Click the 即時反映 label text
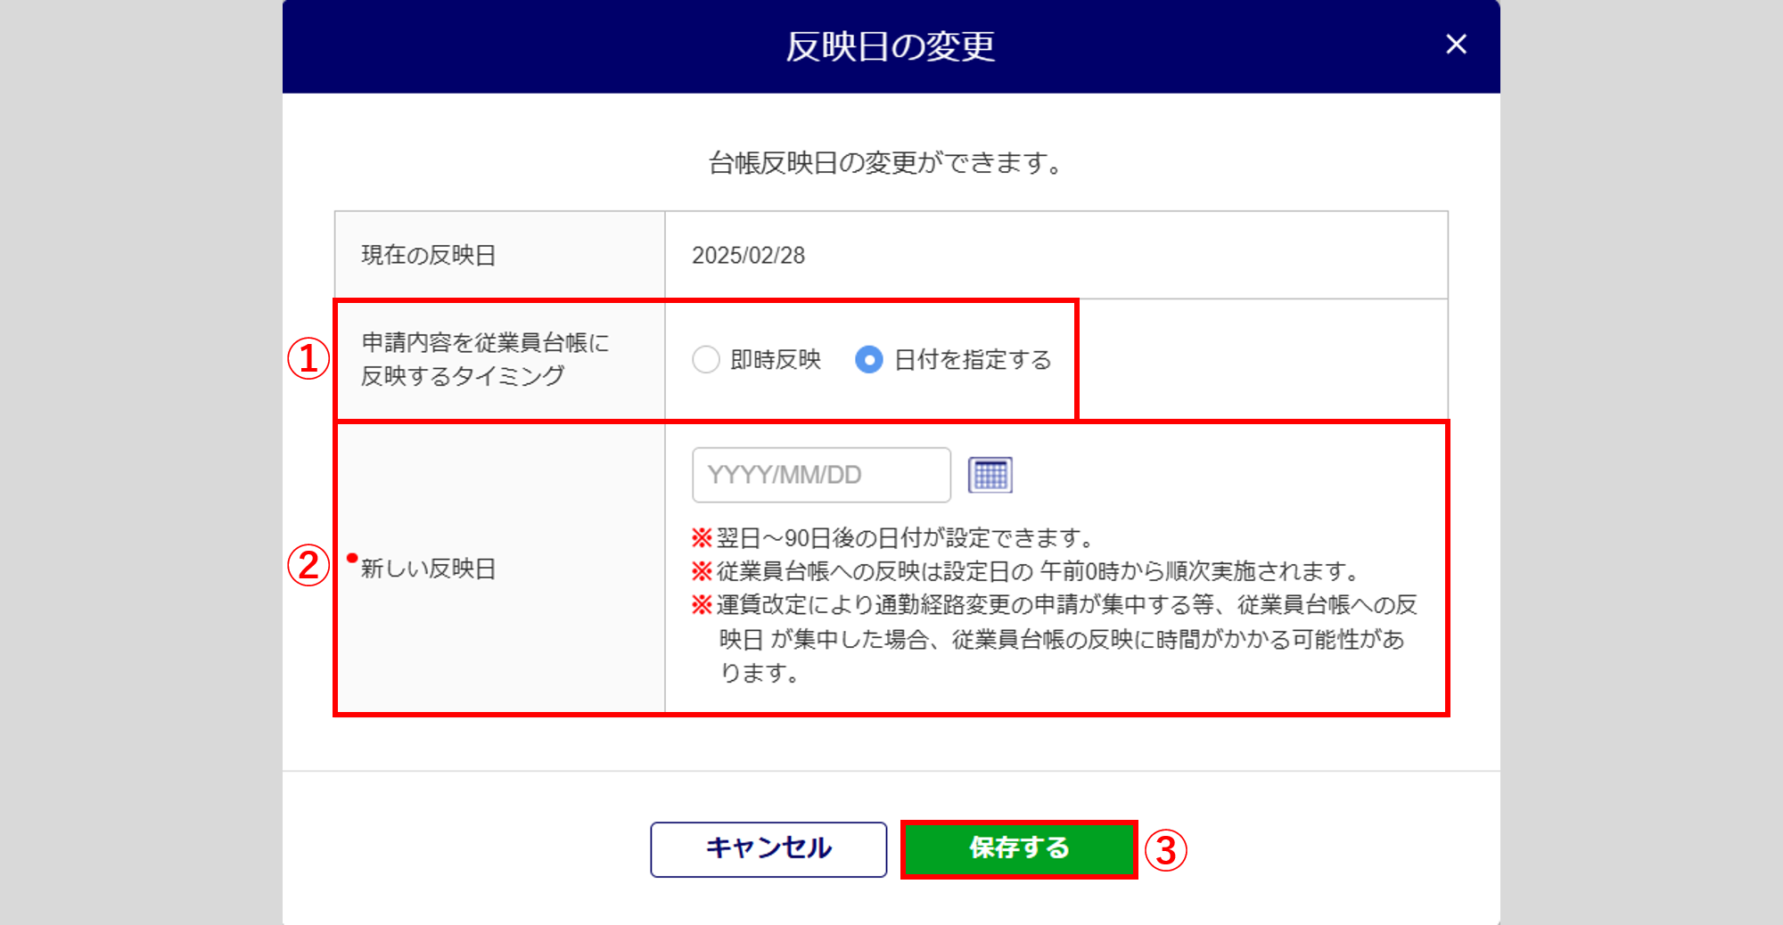 click(775, 360)
